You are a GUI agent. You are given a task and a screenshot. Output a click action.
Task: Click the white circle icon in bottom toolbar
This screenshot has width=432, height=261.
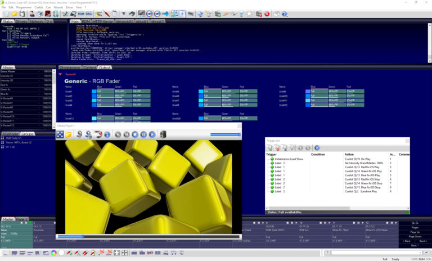[61, 253]
